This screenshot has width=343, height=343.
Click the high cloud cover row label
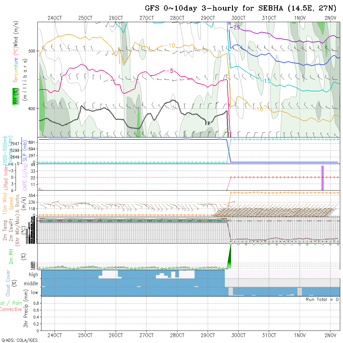point(33,275)
